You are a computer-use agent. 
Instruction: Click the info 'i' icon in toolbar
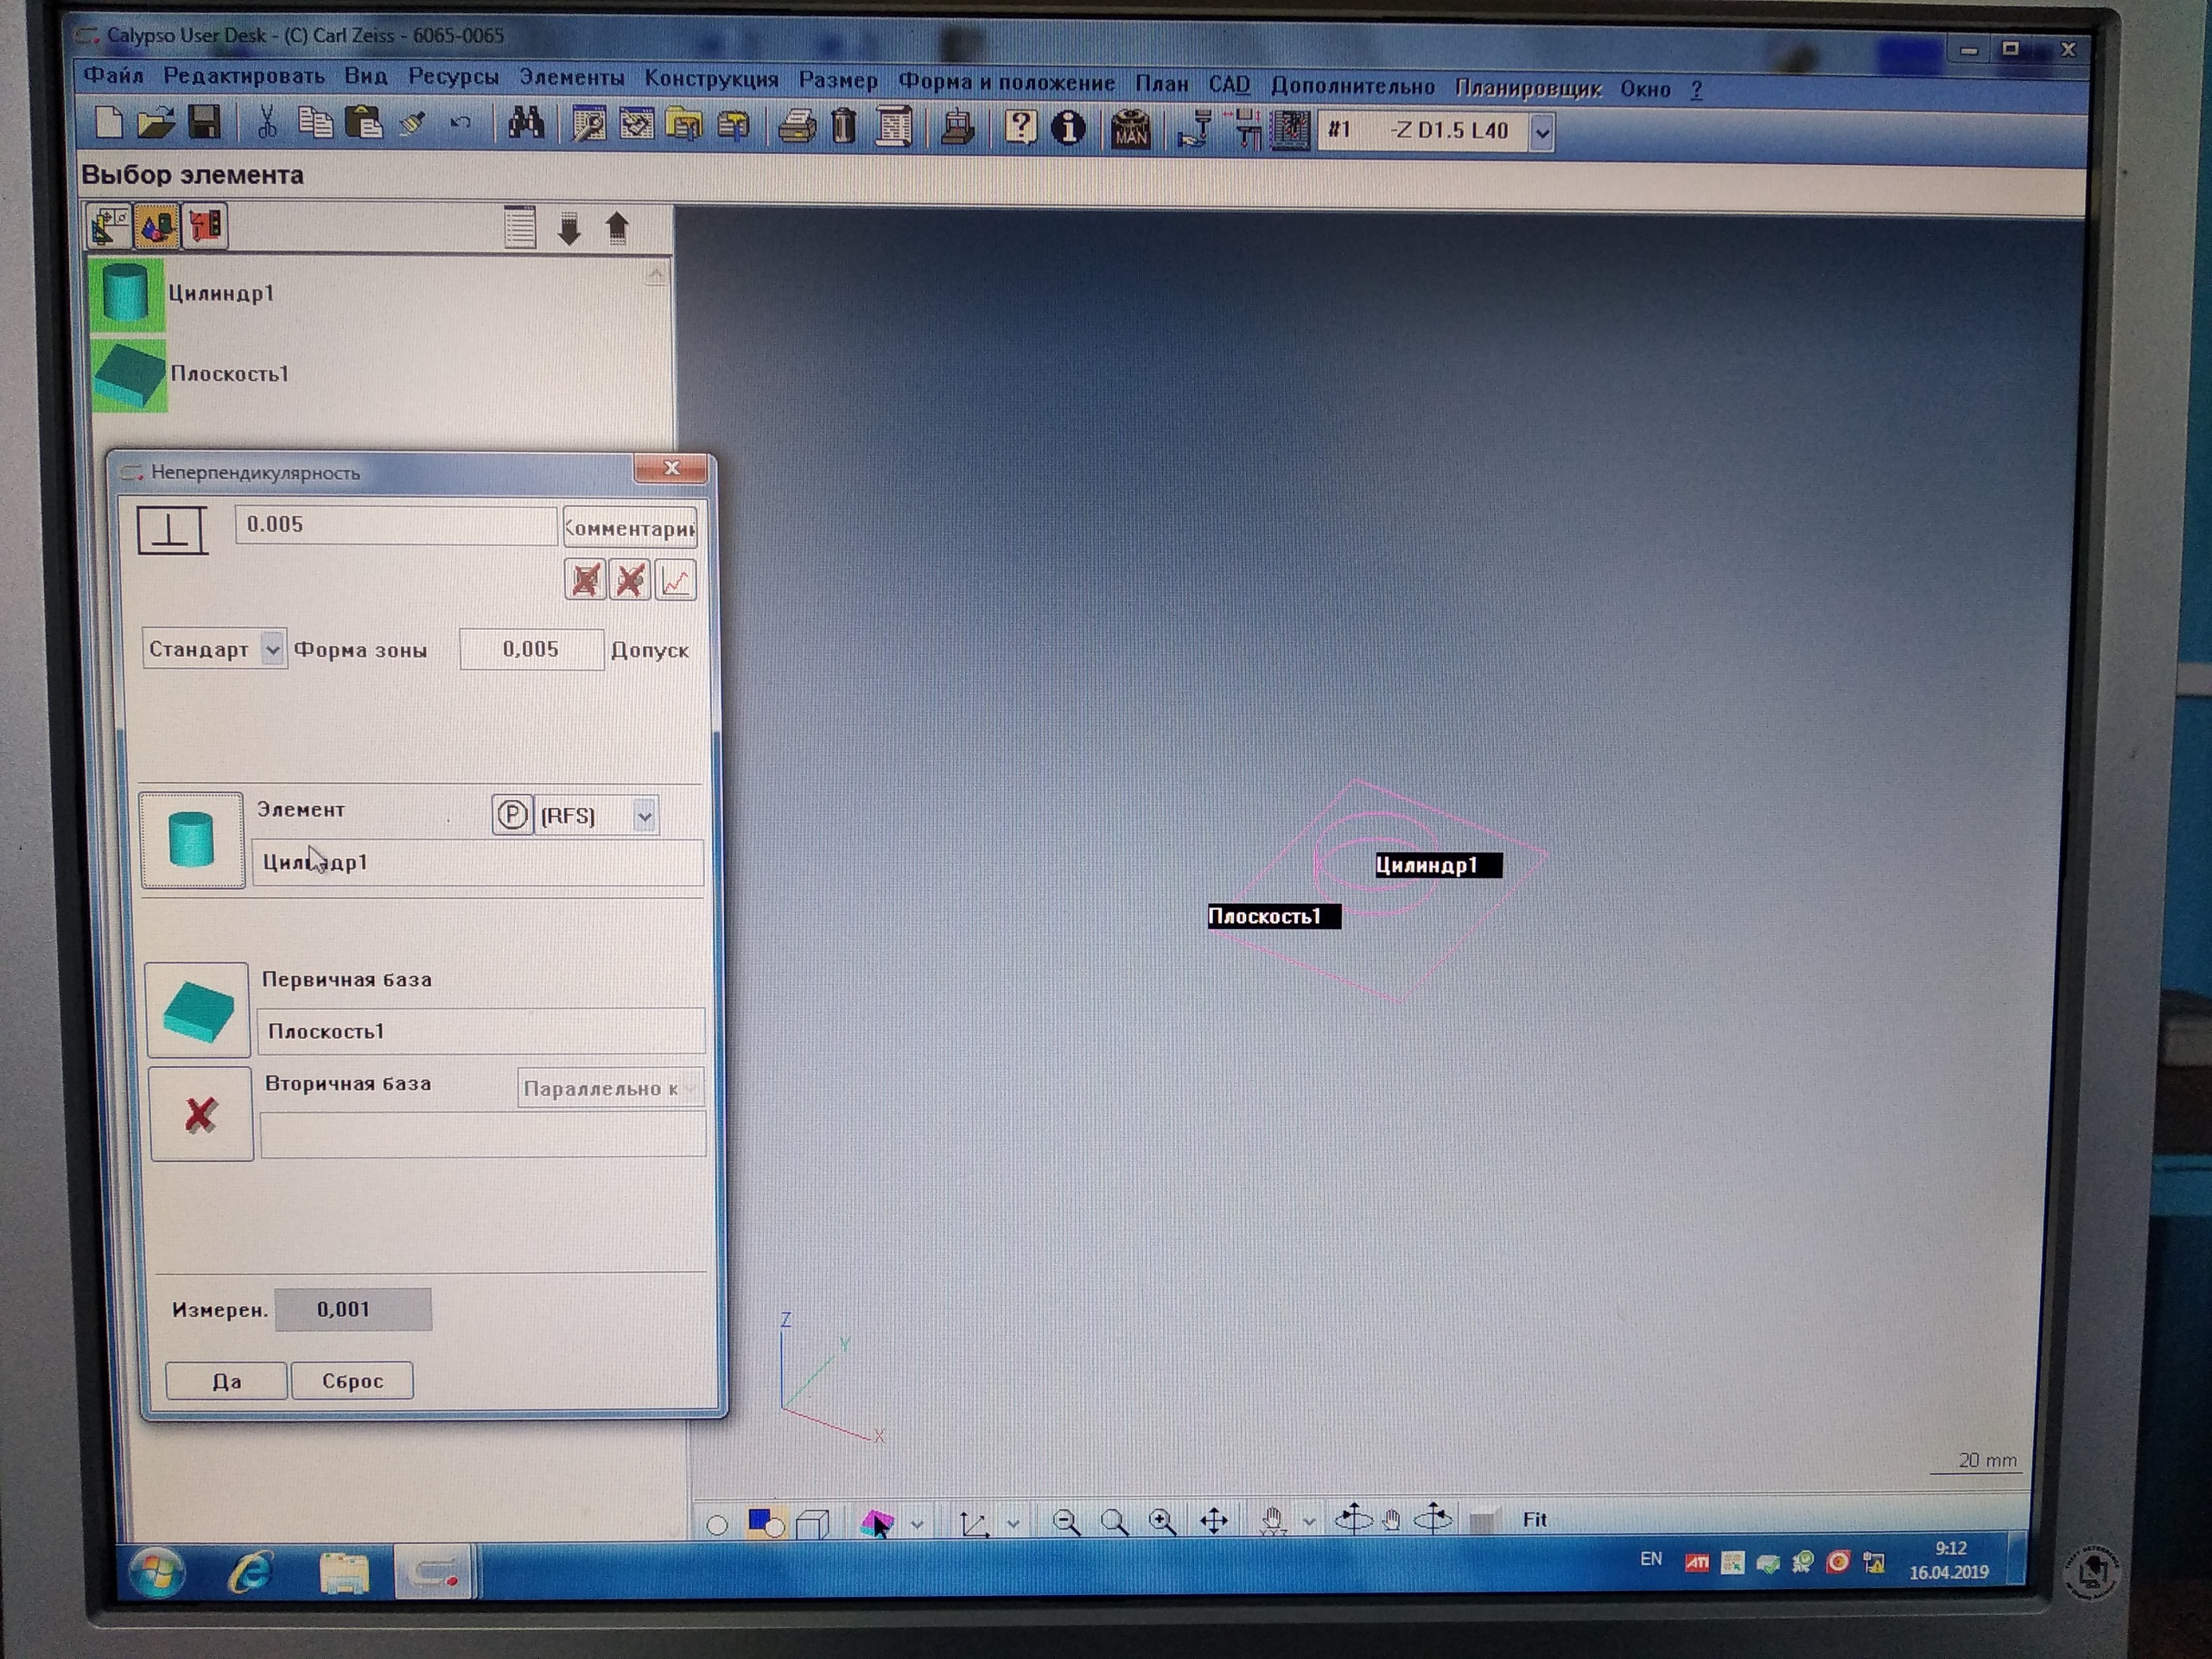point(1068,128)
